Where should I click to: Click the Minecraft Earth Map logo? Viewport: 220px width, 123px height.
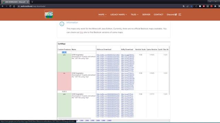pos(49,14)
